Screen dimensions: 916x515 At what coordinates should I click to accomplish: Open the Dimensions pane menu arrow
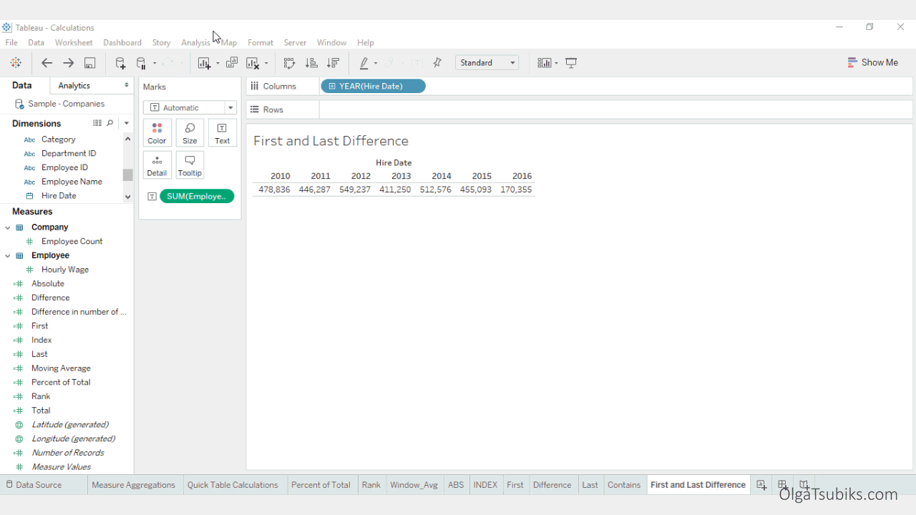point(127,123)
